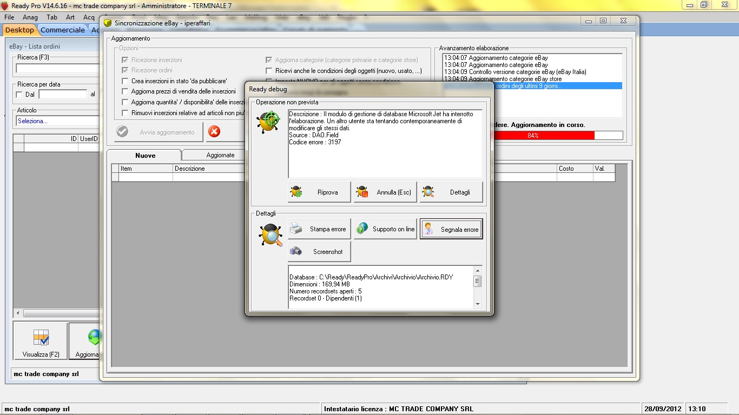Image resolution: width=739 pixels, height=415 pixels.
Task: Enable Aggiorna quantita' / disponibilita' checkbox
Action: pyautogui.click(x=125, y=102)
